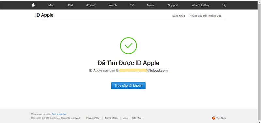Click the Apple logo icon
The image size is (261, 123).
click(x=33, y=5)
